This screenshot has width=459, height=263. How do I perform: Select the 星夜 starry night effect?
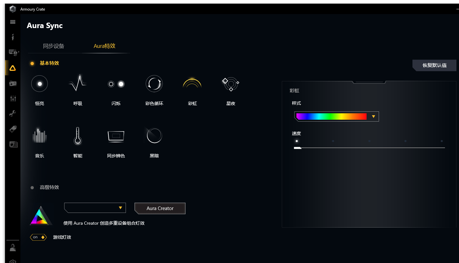click(231, 84)
